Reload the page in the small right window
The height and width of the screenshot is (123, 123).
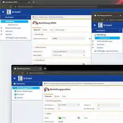tap(102, 20)
